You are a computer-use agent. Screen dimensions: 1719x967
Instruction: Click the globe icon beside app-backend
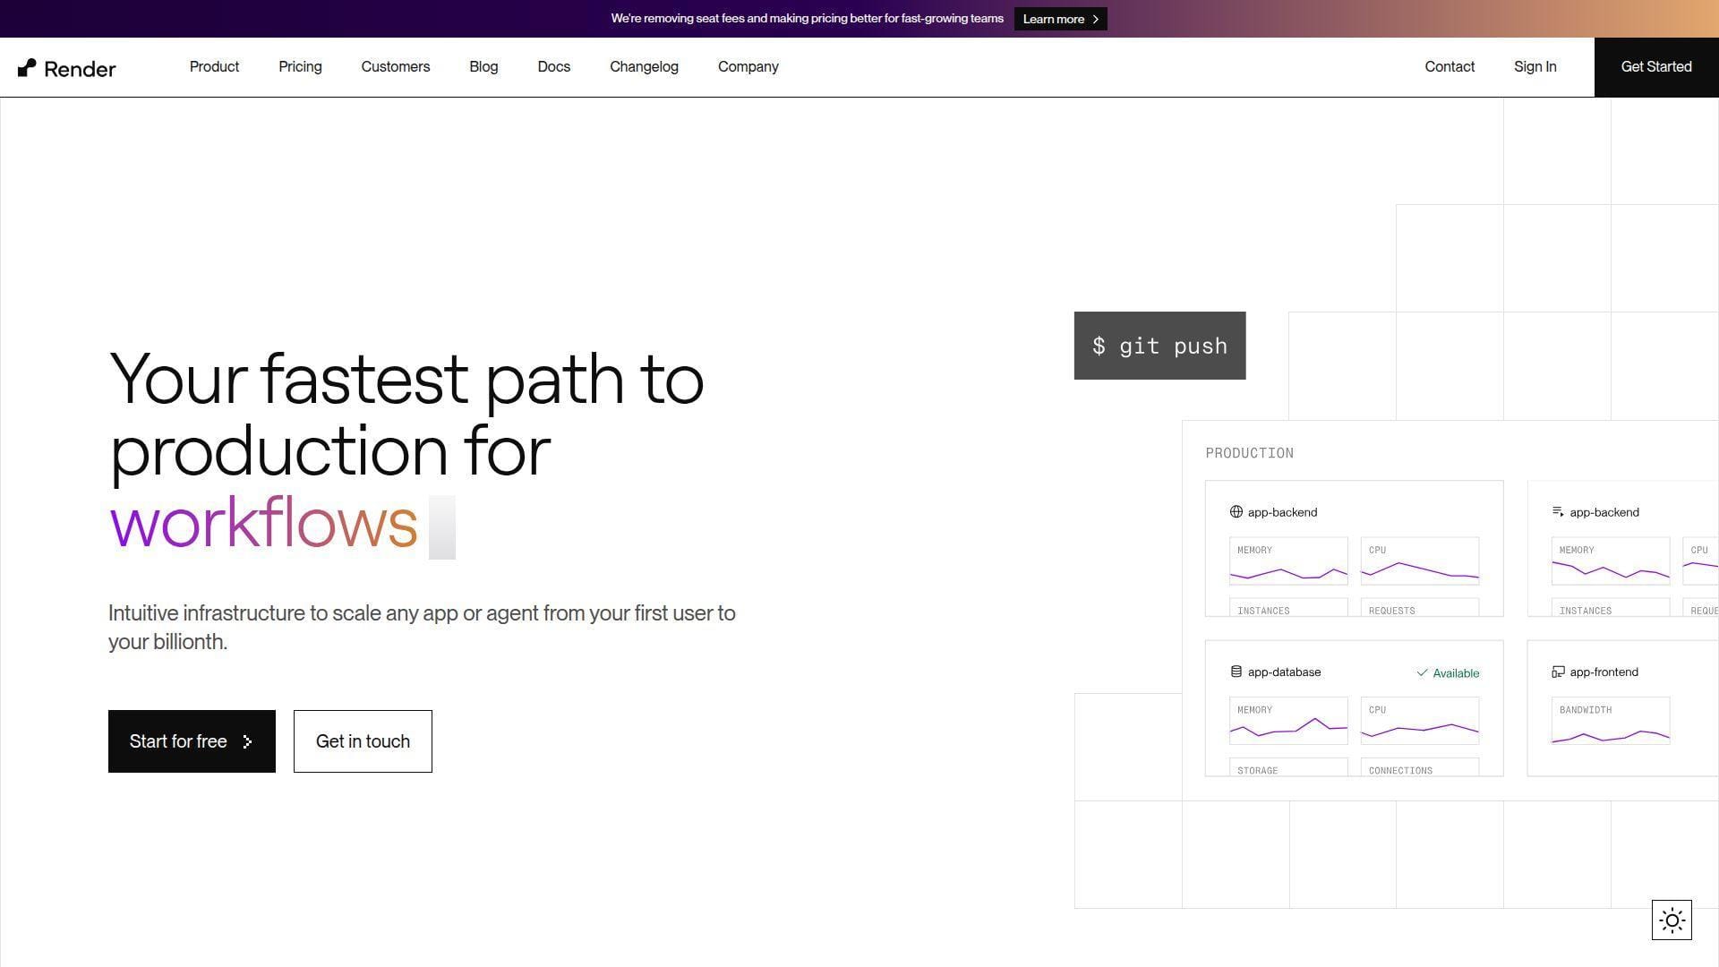(1236, 512)
